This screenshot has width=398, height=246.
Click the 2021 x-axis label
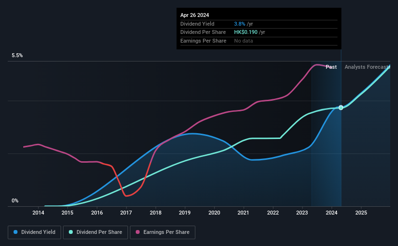tap(243, 213)
